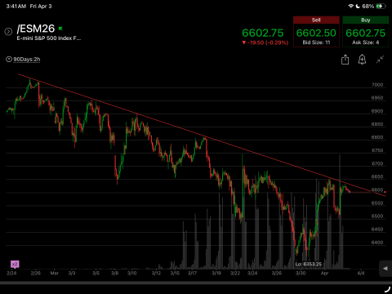Tap the Ask Size: 4 label
The height and width of the screenshot is (294, 392).
(x=366, y=42)
